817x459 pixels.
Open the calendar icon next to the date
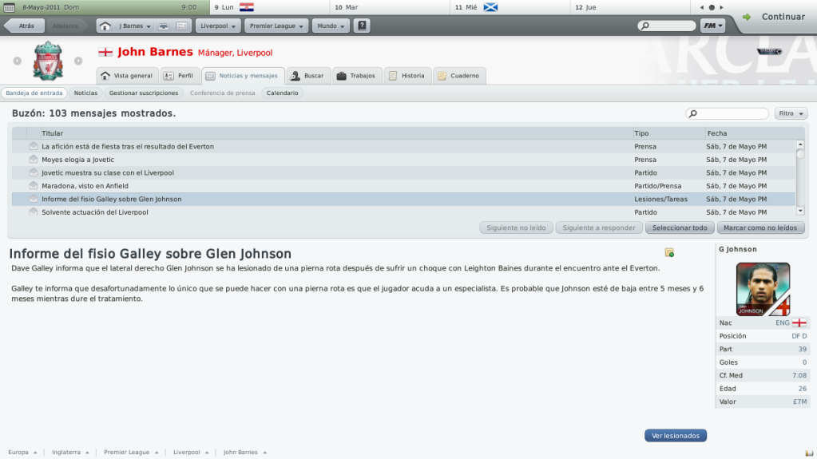(x=10, y=7)
